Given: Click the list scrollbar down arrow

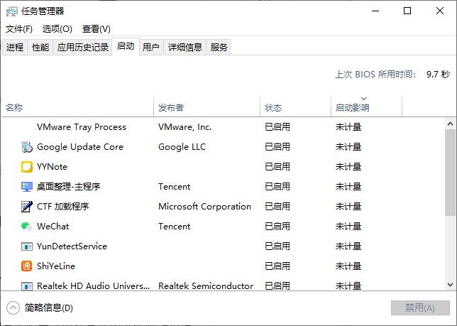Looking at the screenshot, I should [x=450, y=285].
